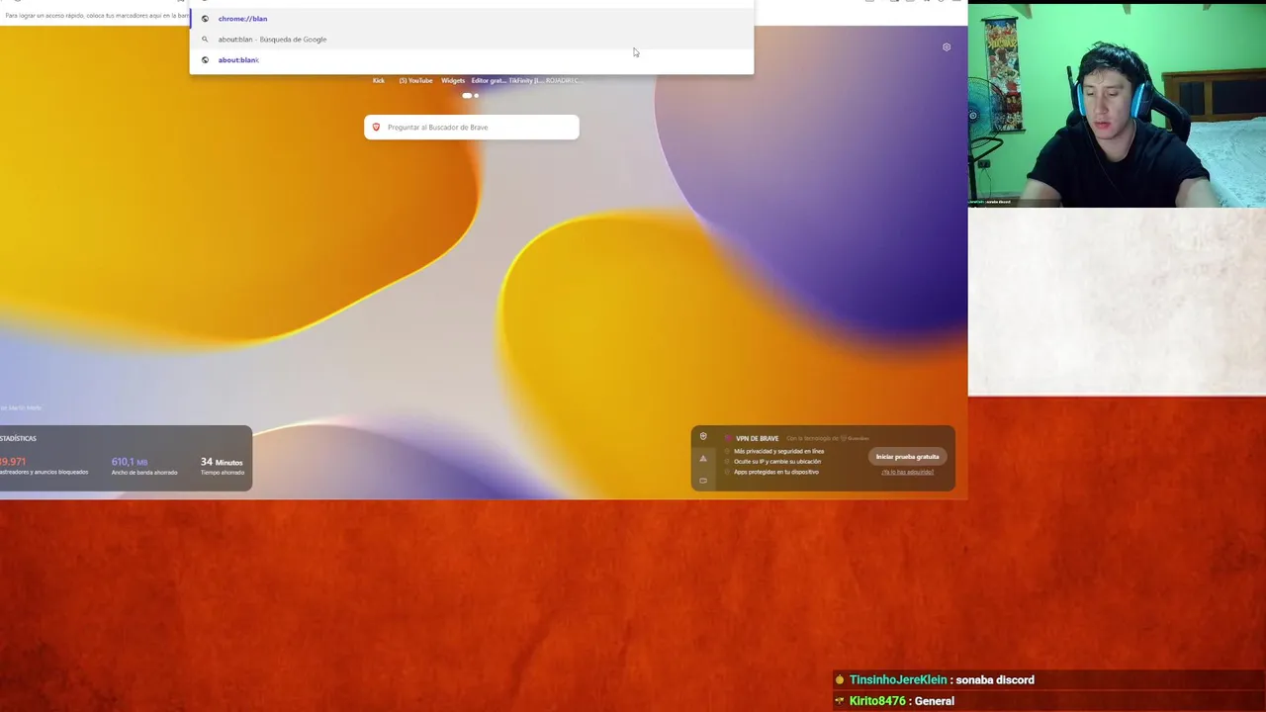
Task: Focus the "Preguntar al Buscador de Brave" field
Action: point(472,128)
